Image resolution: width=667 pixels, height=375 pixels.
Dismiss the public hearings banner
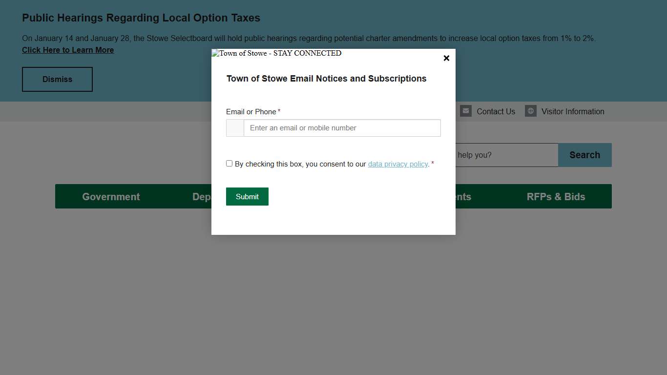(x=57, y=79)
